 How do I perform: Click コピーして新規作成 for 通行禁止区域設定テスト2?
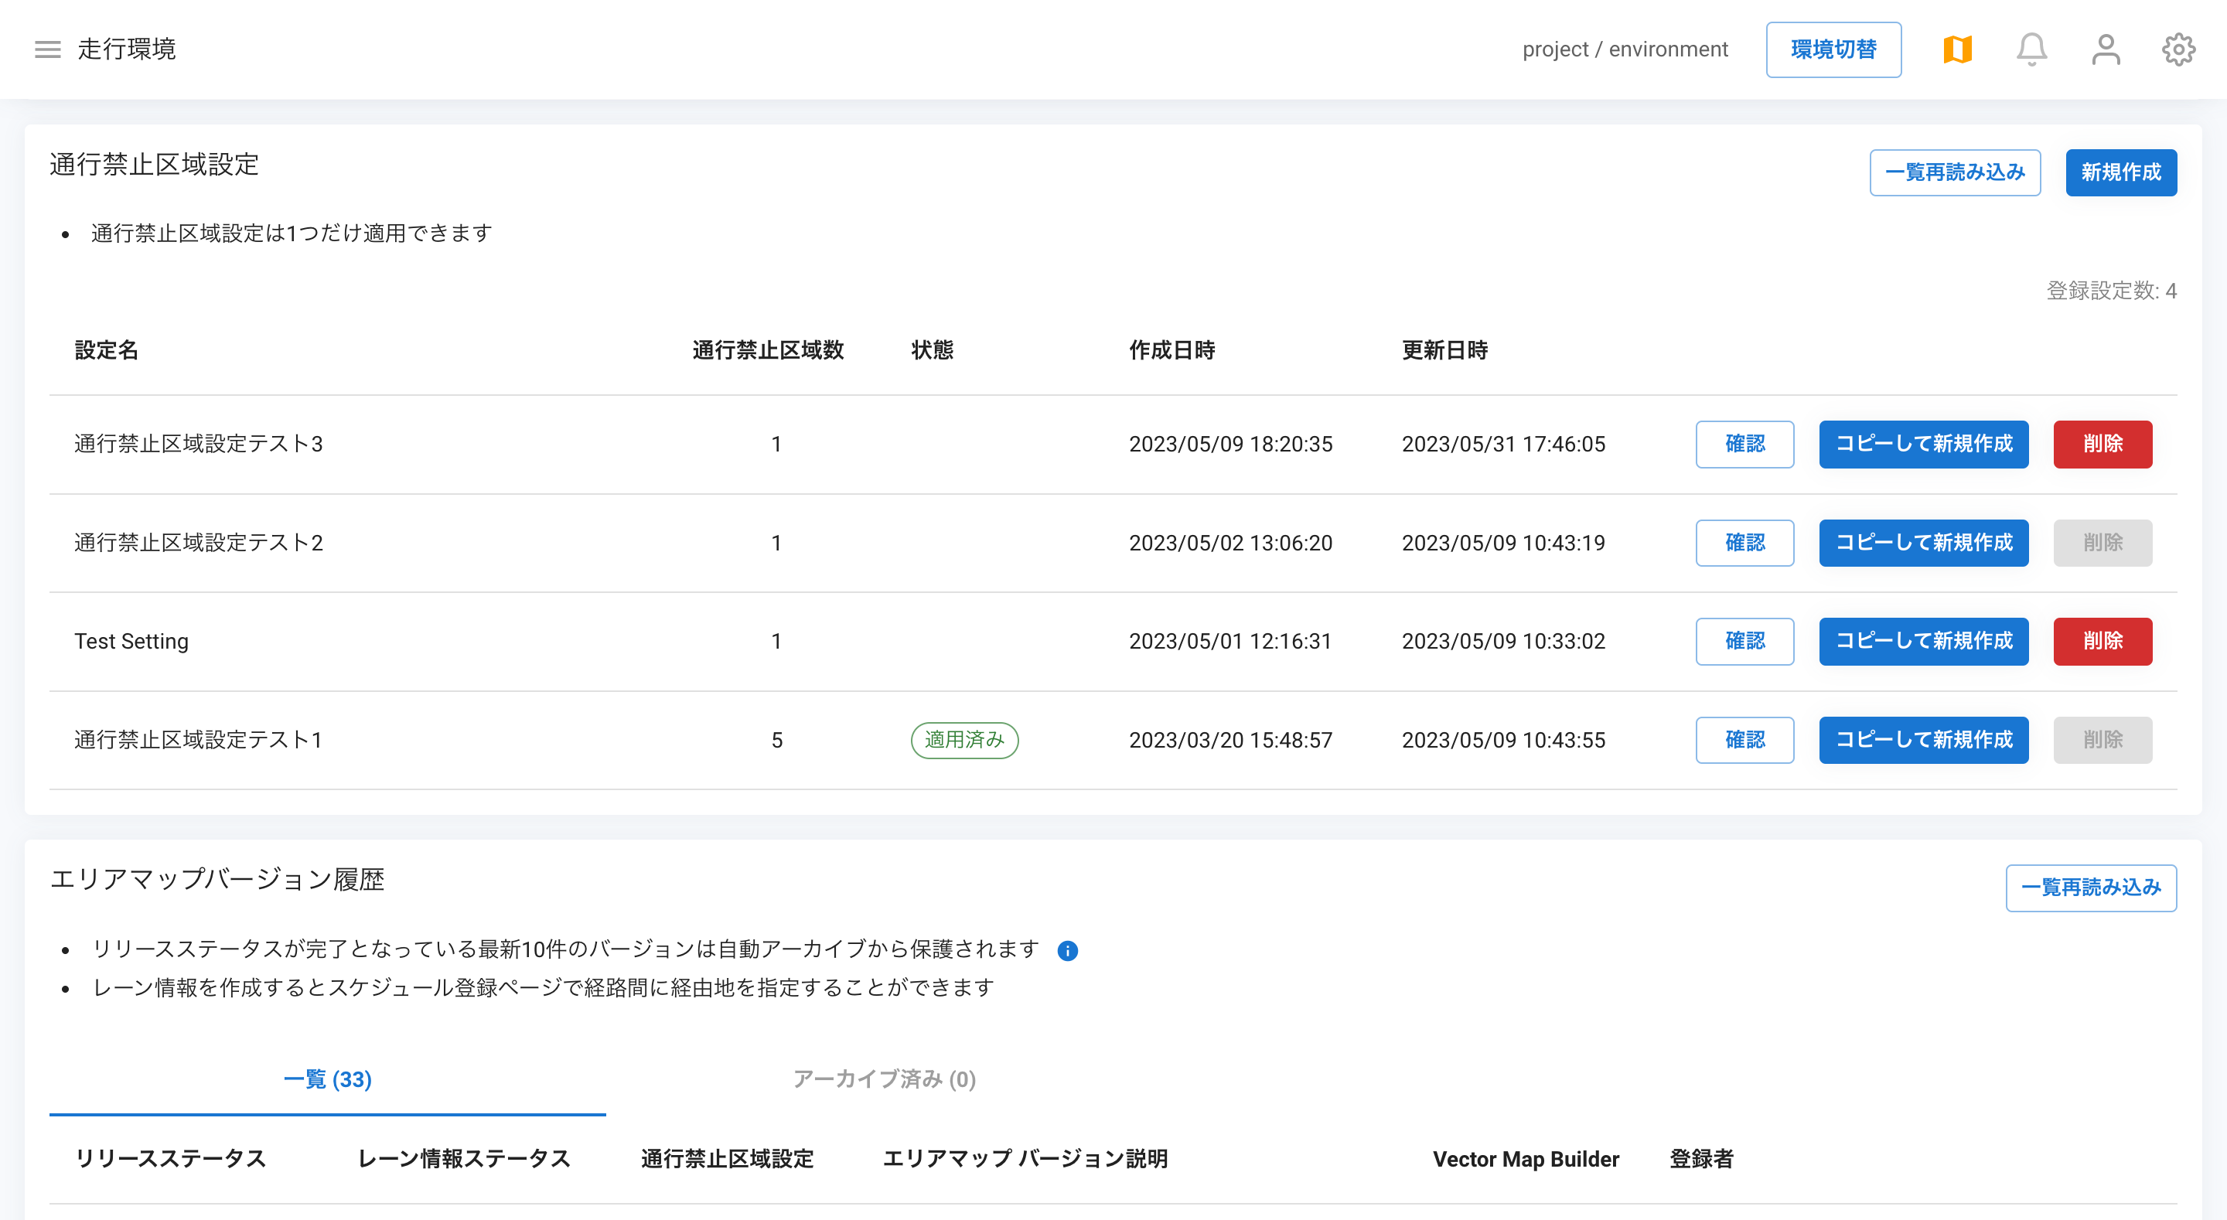point(1924,542)
